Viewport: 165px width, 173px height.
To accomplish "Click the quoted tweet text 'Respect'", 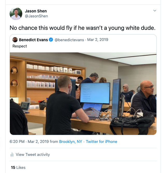I will pos(20,46).
